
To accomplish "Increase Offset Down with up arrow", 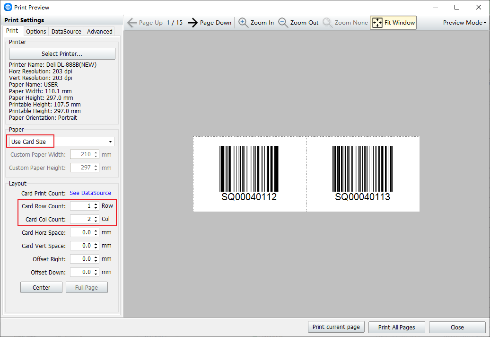I will coord(96,270).
